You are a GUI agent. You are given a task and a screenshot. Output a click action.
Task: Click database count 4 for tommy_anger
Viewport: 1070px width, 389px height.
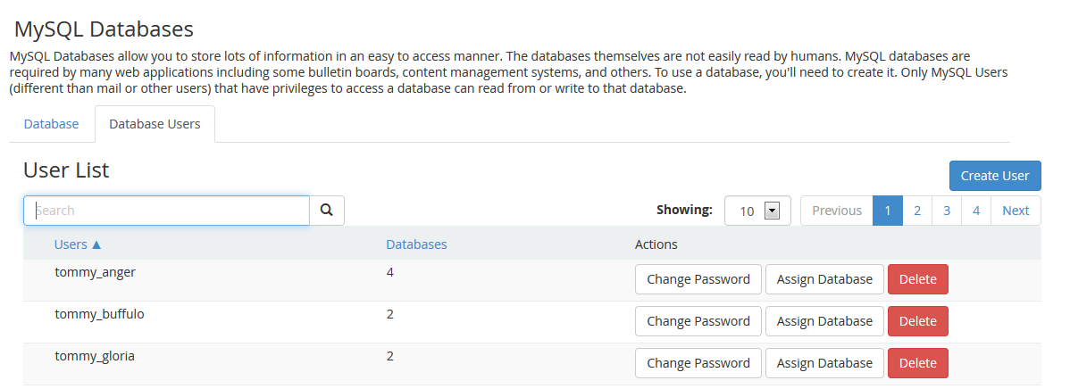(389, 272)
